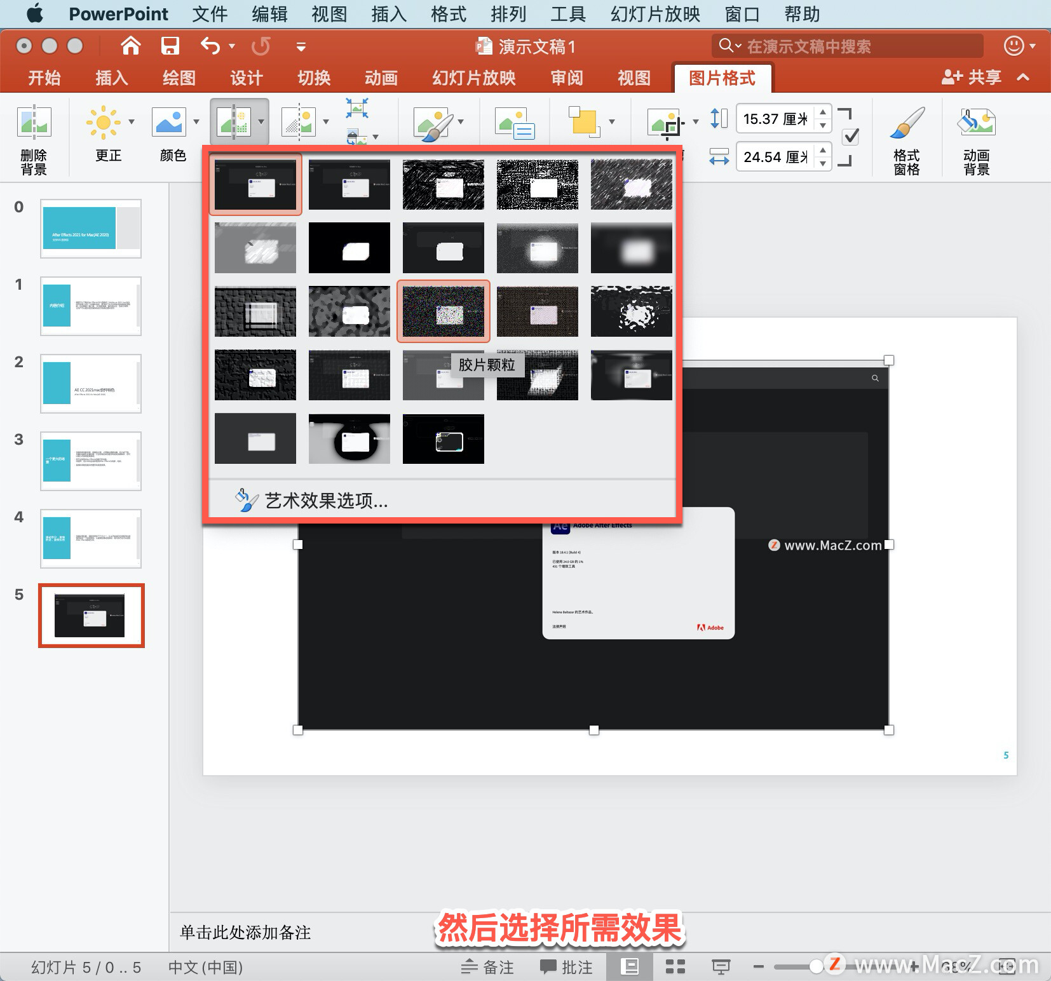This screenshot has width=1051, height=981.
Task: Open the Corrections (更正) sun icon
Action: point(104,122)
